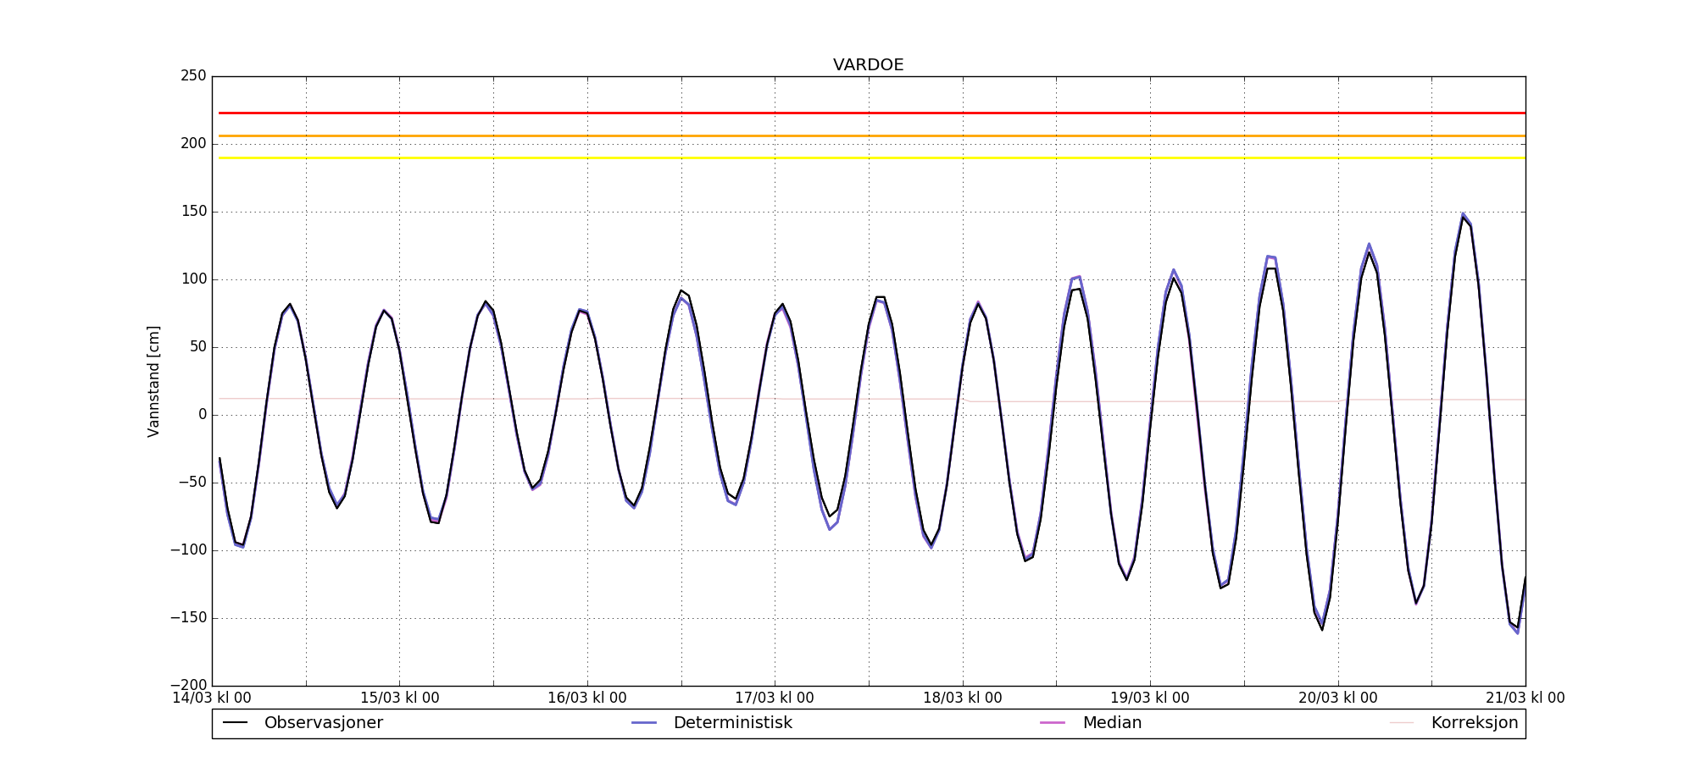
Task: Click the 17/03 kl 00 x-axis label
Action: [x=774, y=698]
